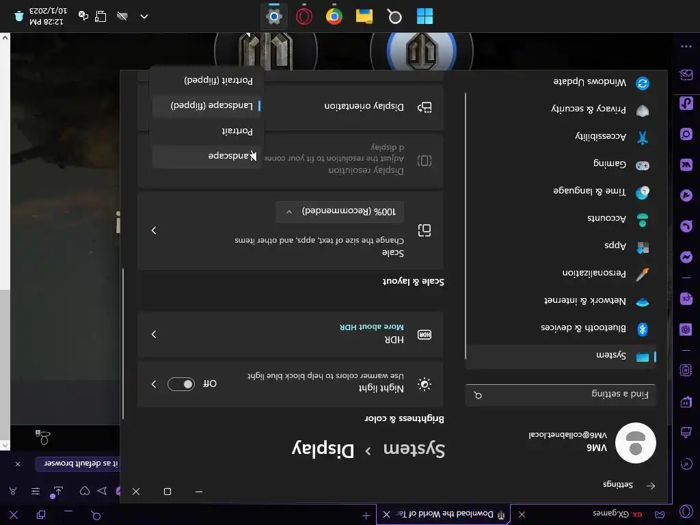Click the Display resolution icon
This screenshot has width=700, height=525.
[424, 160]
